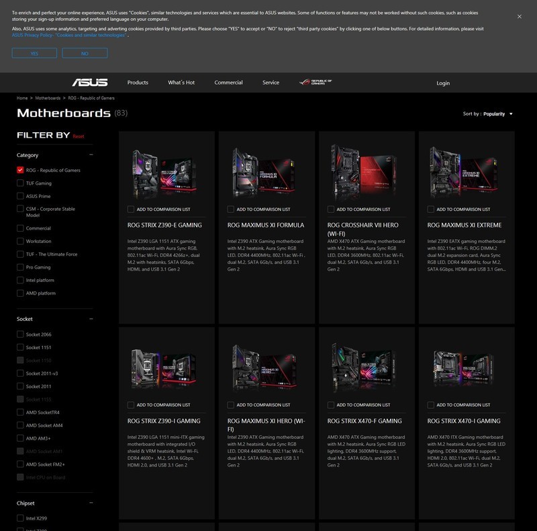Click Reset next to Filter By

click(79, 136)
